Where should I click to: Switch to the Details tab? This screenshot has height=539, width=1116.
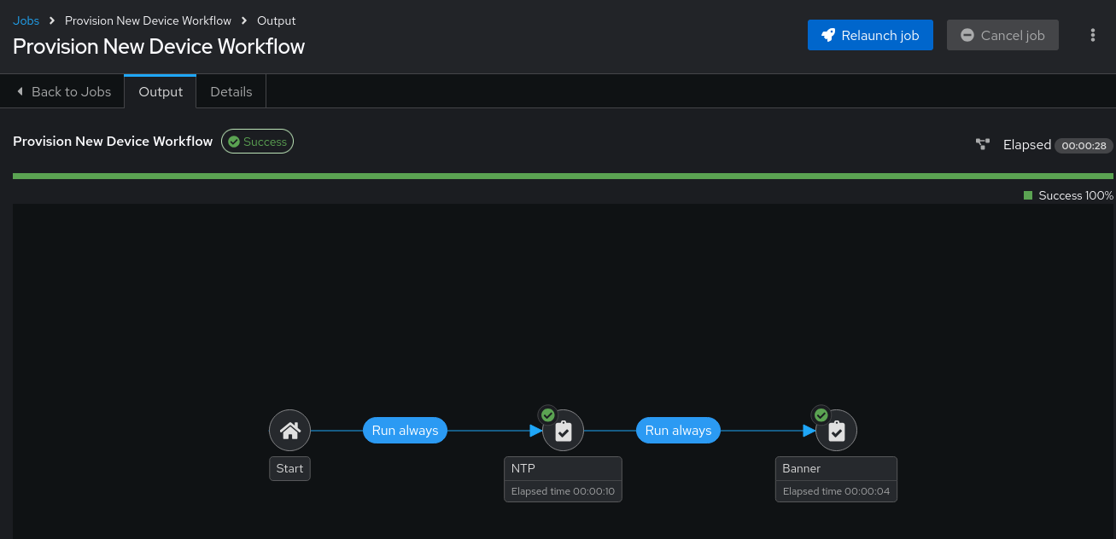(x=231, y=91)
